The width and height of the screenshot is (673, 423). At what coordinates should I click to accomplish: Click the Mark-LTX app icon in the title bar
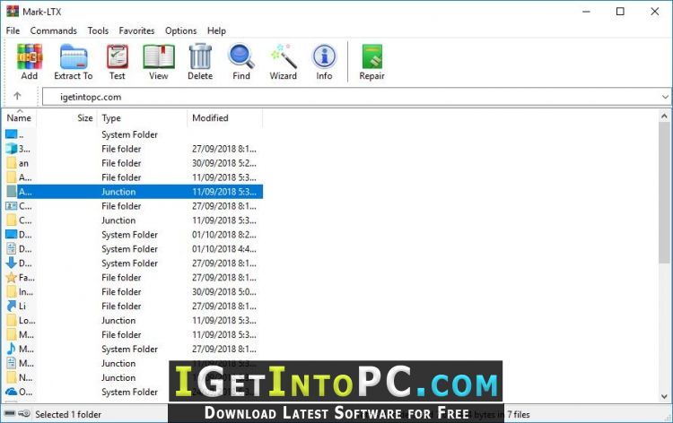[13, 11]
